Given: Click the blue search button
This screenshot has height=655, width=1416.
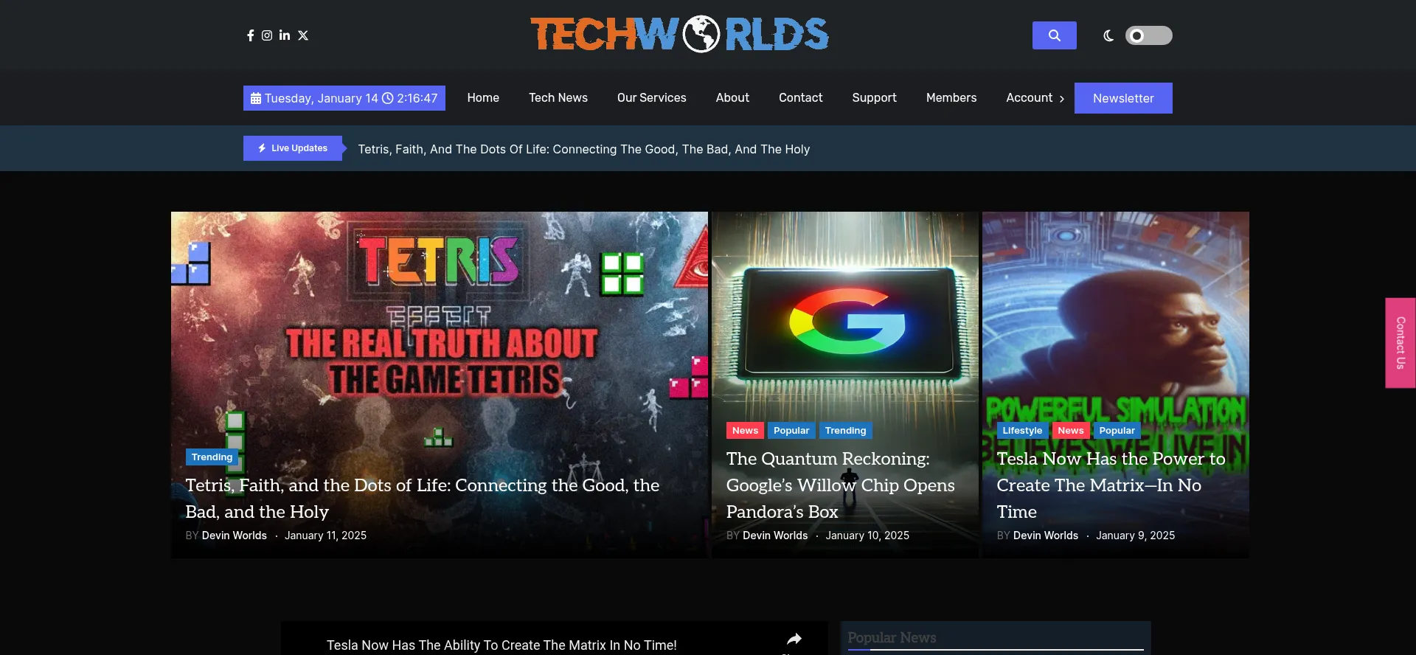Looking at the screenshot, I should coord(1054,35).
